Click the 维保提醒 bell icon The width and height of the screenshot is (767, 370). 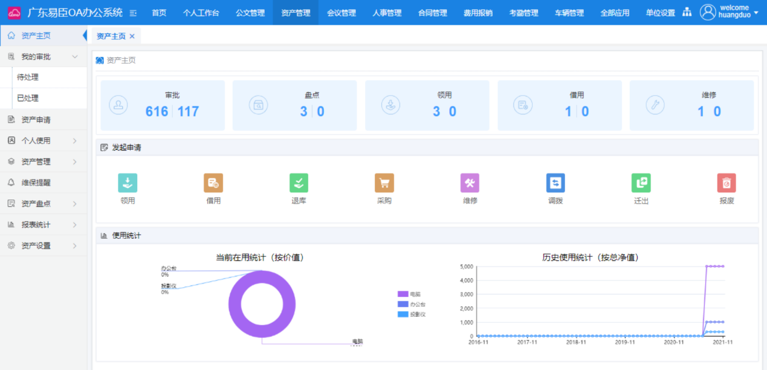pyautogui.click(x=11, y=183)
